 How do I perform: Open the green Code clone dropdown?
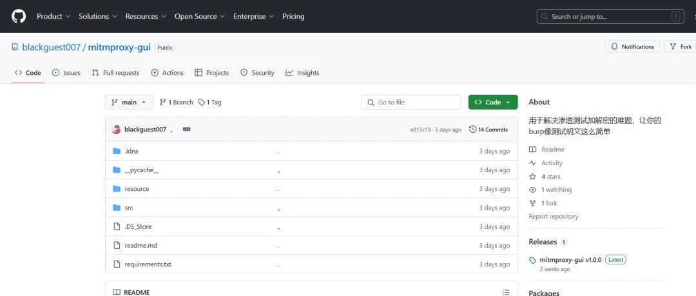493,103
